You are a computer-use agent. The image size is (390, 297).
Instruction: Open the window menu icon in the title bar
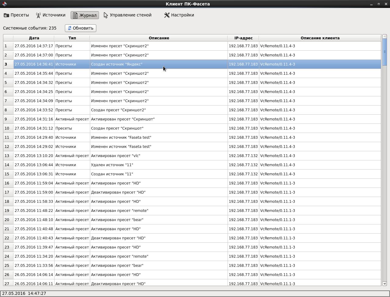(x=4, y=4)
